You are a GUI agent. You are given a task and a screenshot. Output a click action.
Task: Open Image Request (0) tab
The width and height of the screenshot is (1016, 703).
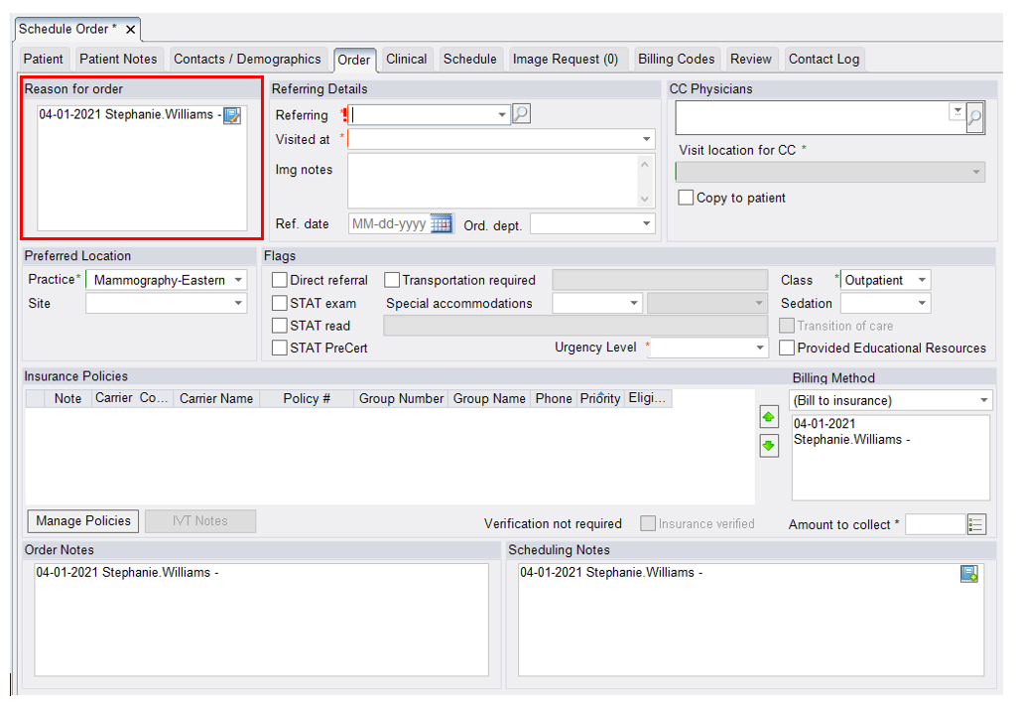[x=565, y=59]
